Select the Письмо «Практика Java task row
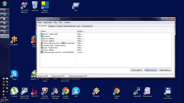 [x=62, y=43]
